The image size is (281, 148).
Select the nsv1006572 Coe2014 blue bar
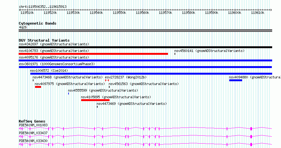click(x=151, y=74)
